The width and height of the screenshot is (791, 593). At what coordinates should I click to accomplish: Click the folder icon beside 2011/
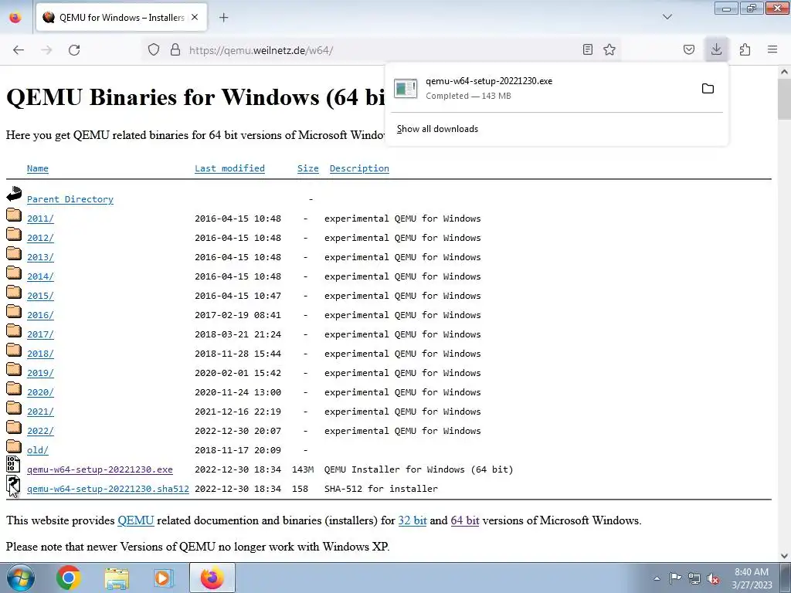pyautogui.click(x=14, y=215)
